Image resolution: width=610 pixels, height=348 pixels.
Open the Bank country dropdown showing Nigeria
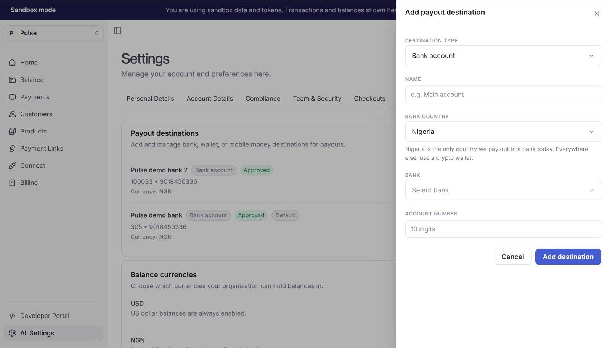click(x=503, y=132)
